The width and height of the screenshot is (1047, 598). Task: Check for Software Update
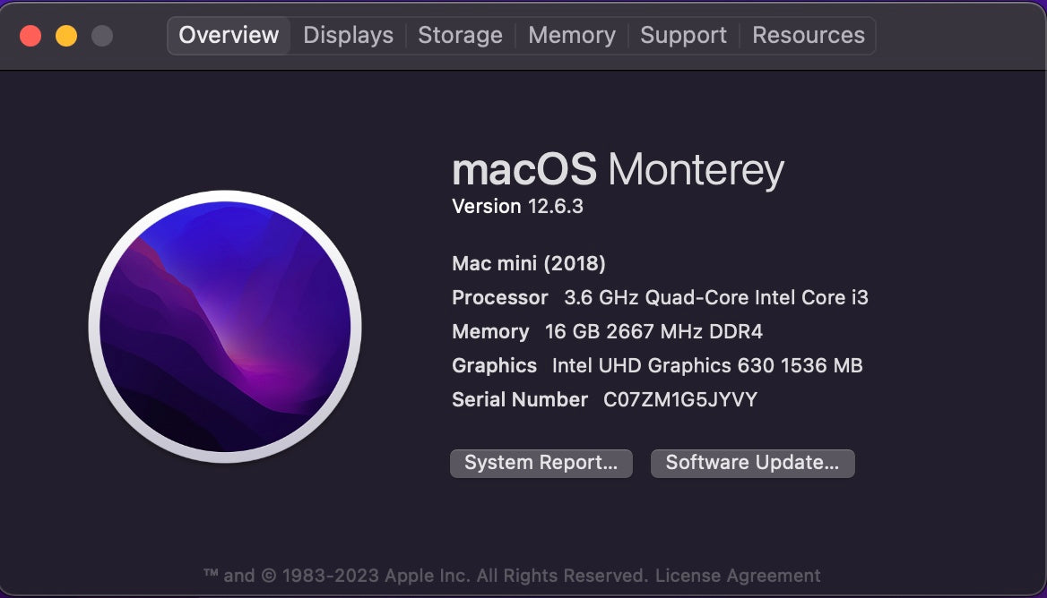(752, 463)
